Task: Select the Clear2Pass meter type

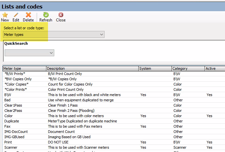Action: click(13, 111)
